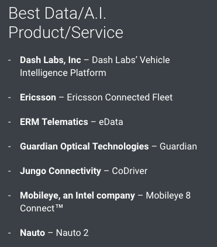Click "Intelligence Platform" on the second line

(63, 73)
